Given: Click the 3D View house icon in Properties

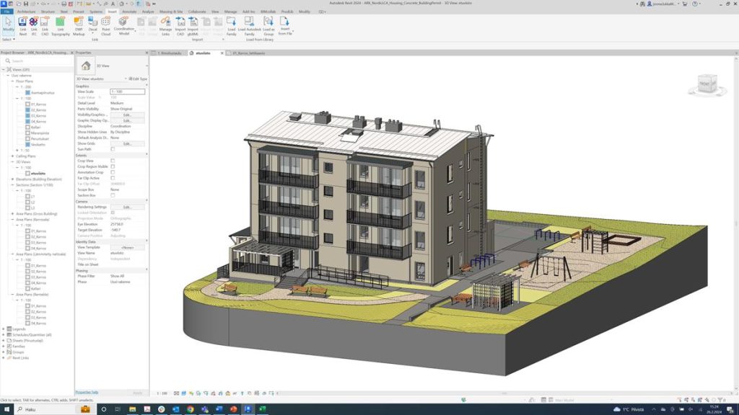Looking at the screenshot, I should [86, 66].
